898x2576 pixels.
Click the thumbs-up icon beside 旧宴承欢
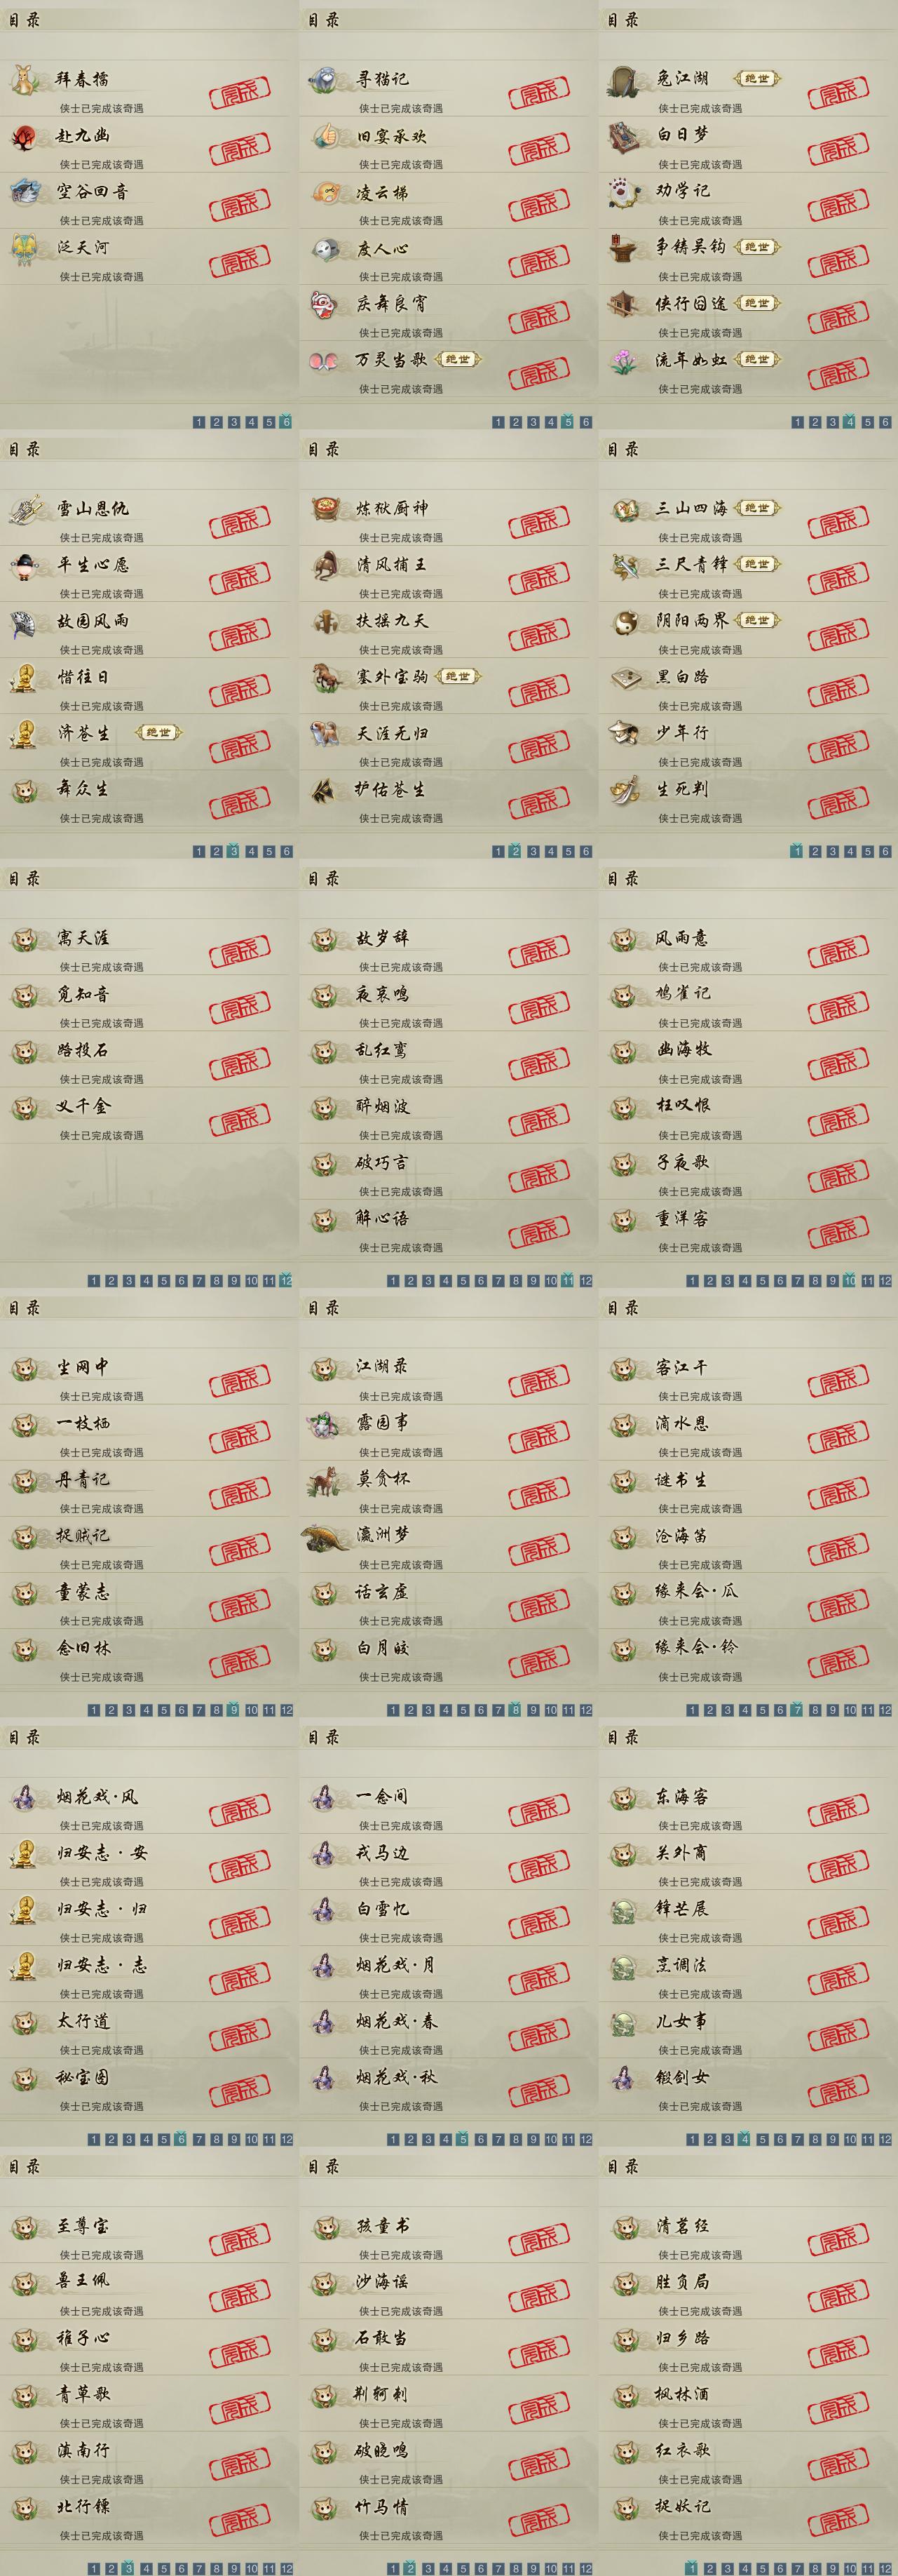(325, 135)
